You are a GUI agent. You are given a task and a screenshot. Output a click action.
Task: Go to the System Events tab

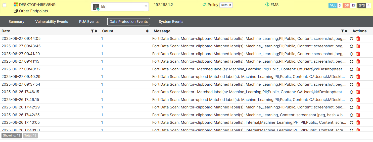point(171,22)
